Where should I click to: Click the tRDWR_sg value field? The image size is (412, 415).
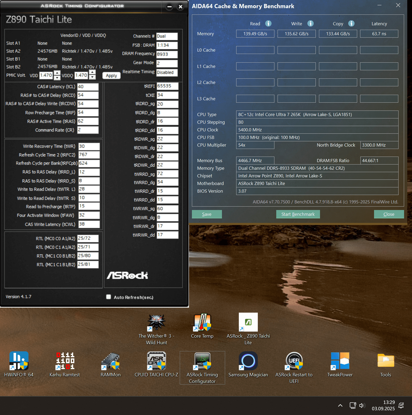168,139
